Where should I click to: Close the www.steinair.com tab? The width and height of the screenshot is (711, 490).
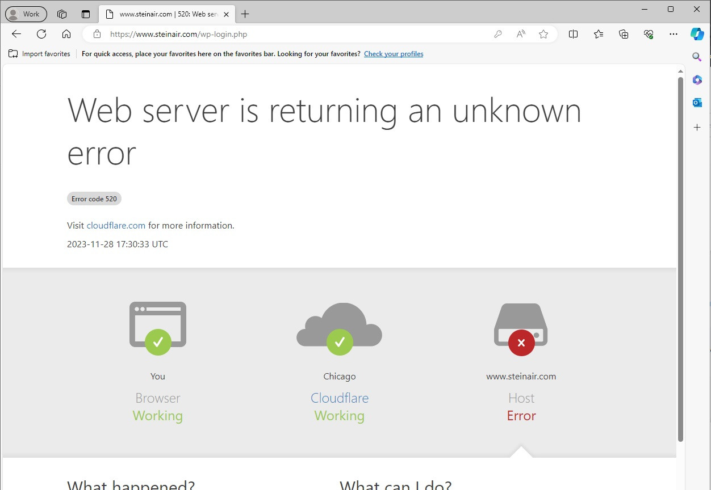[x=226, y=14]
